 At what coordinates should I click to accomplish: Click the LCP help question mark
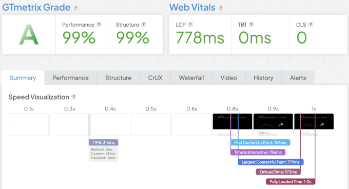click(x=190, y=25)
